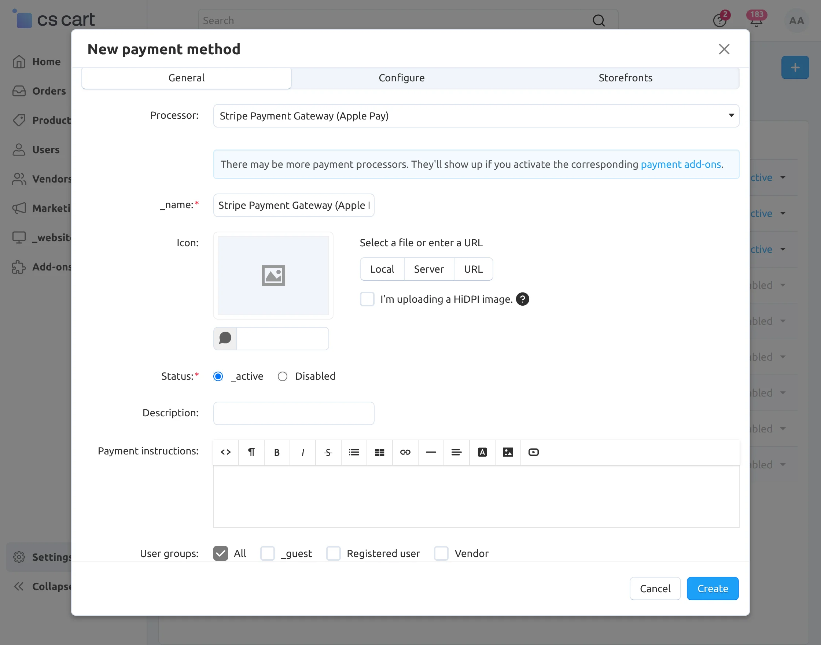The height and width of the screenshot is (645, 821).
Task: Open the AA user account avatar
Action: point(796,21)
